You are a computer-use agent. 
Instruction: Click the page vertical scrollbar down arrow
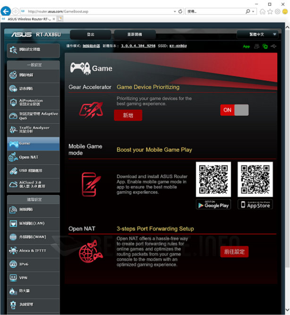point(287,310)
